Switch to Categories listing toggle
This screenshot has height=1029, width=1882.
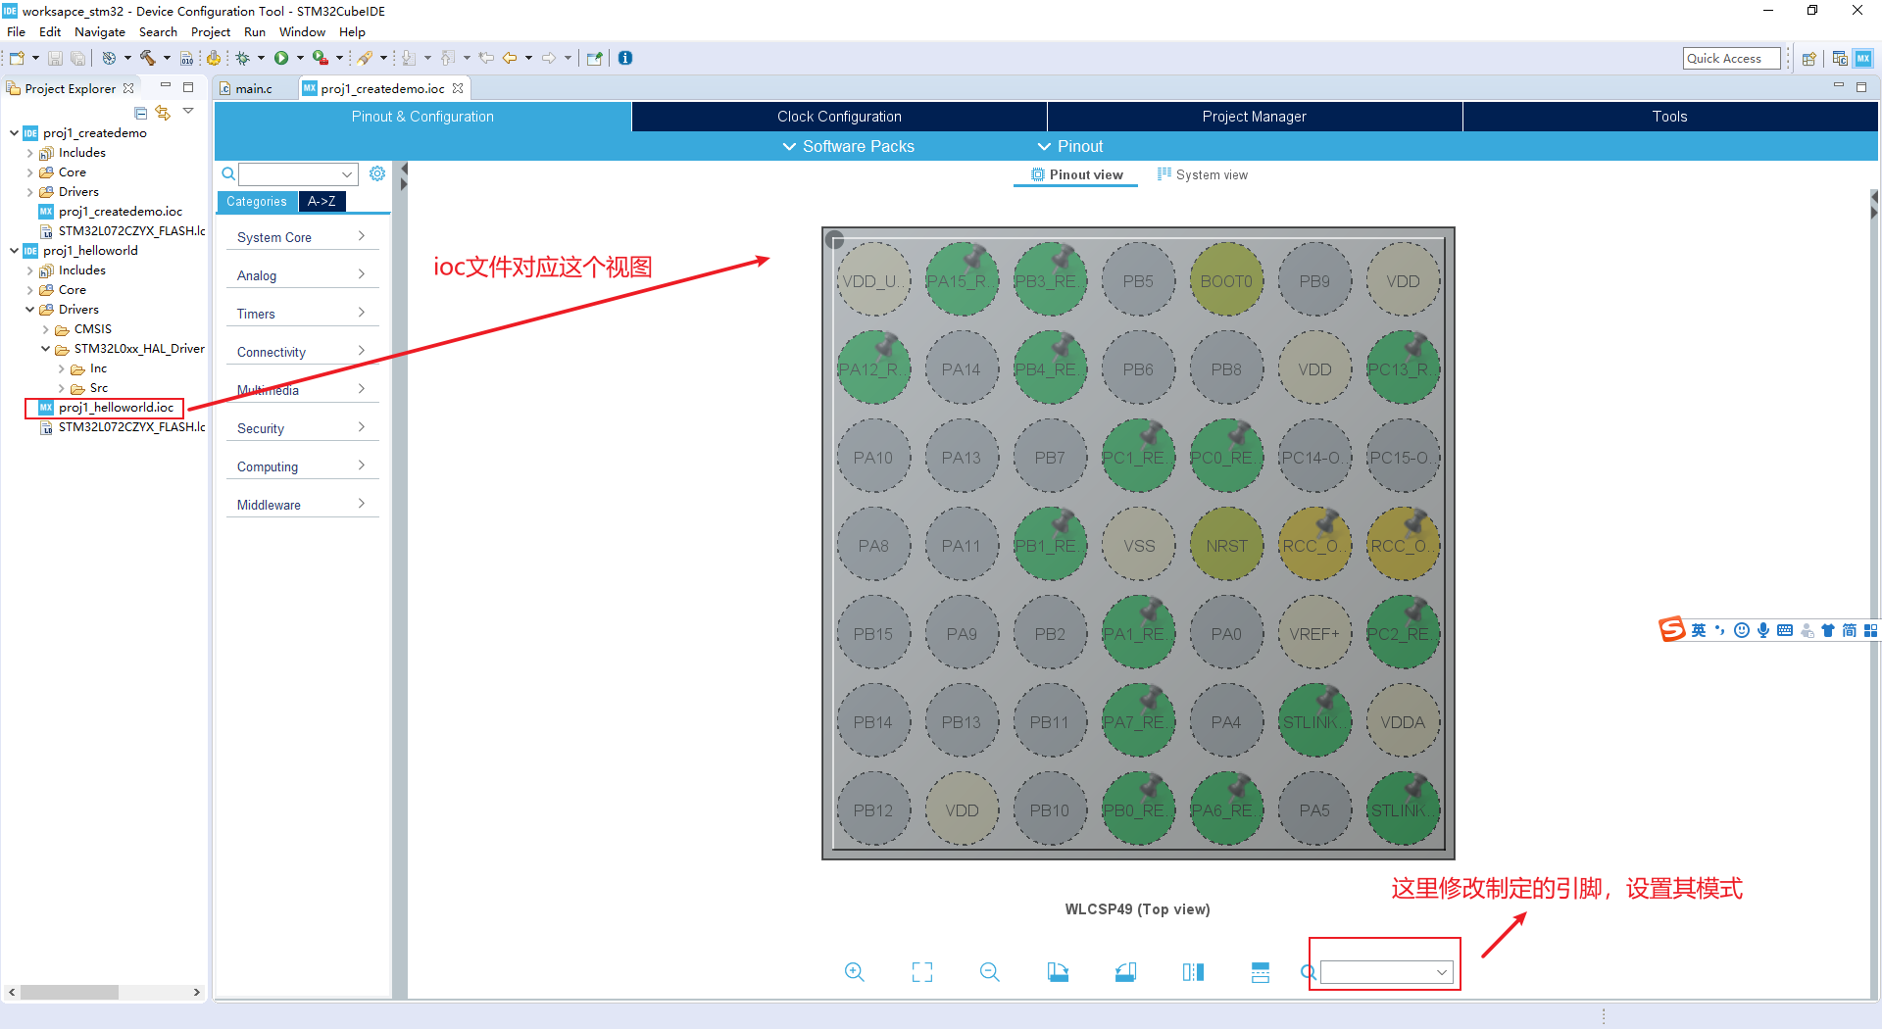coord(257,201)
